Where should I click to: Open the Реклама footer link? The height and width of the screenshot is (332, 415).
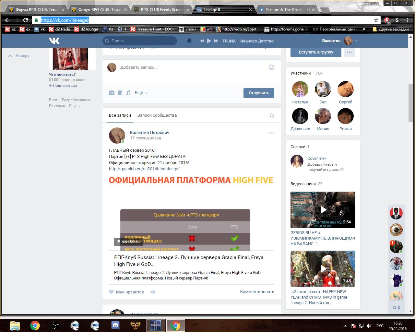click(57, 106)
